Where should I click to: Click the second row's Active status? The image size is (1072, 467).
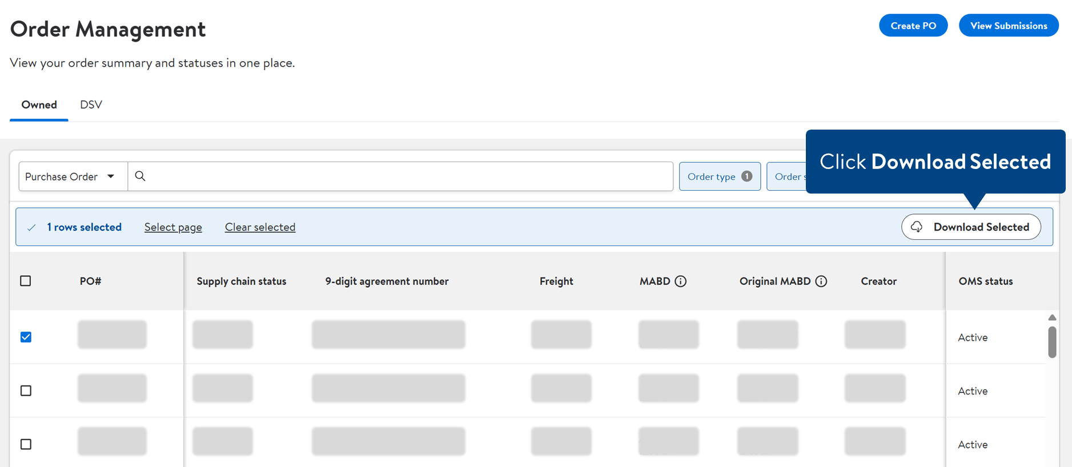pos(973,391)
